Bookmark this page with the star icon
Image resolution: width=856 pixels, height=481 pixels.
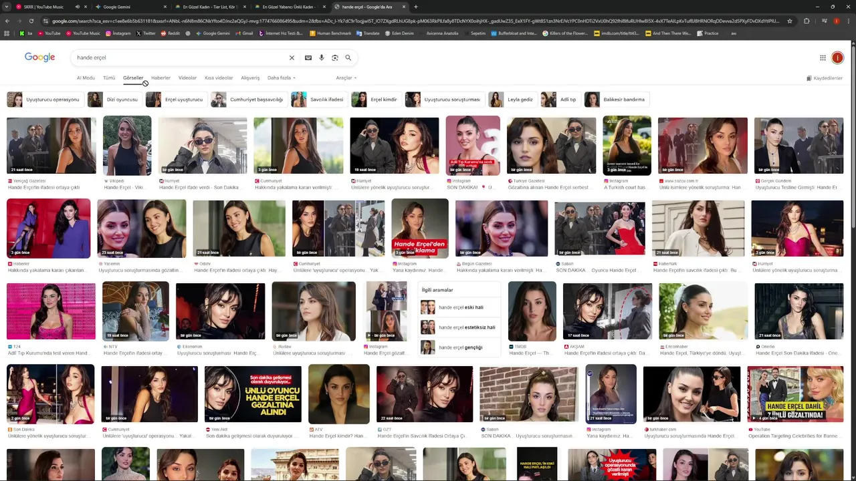(790, 21)
